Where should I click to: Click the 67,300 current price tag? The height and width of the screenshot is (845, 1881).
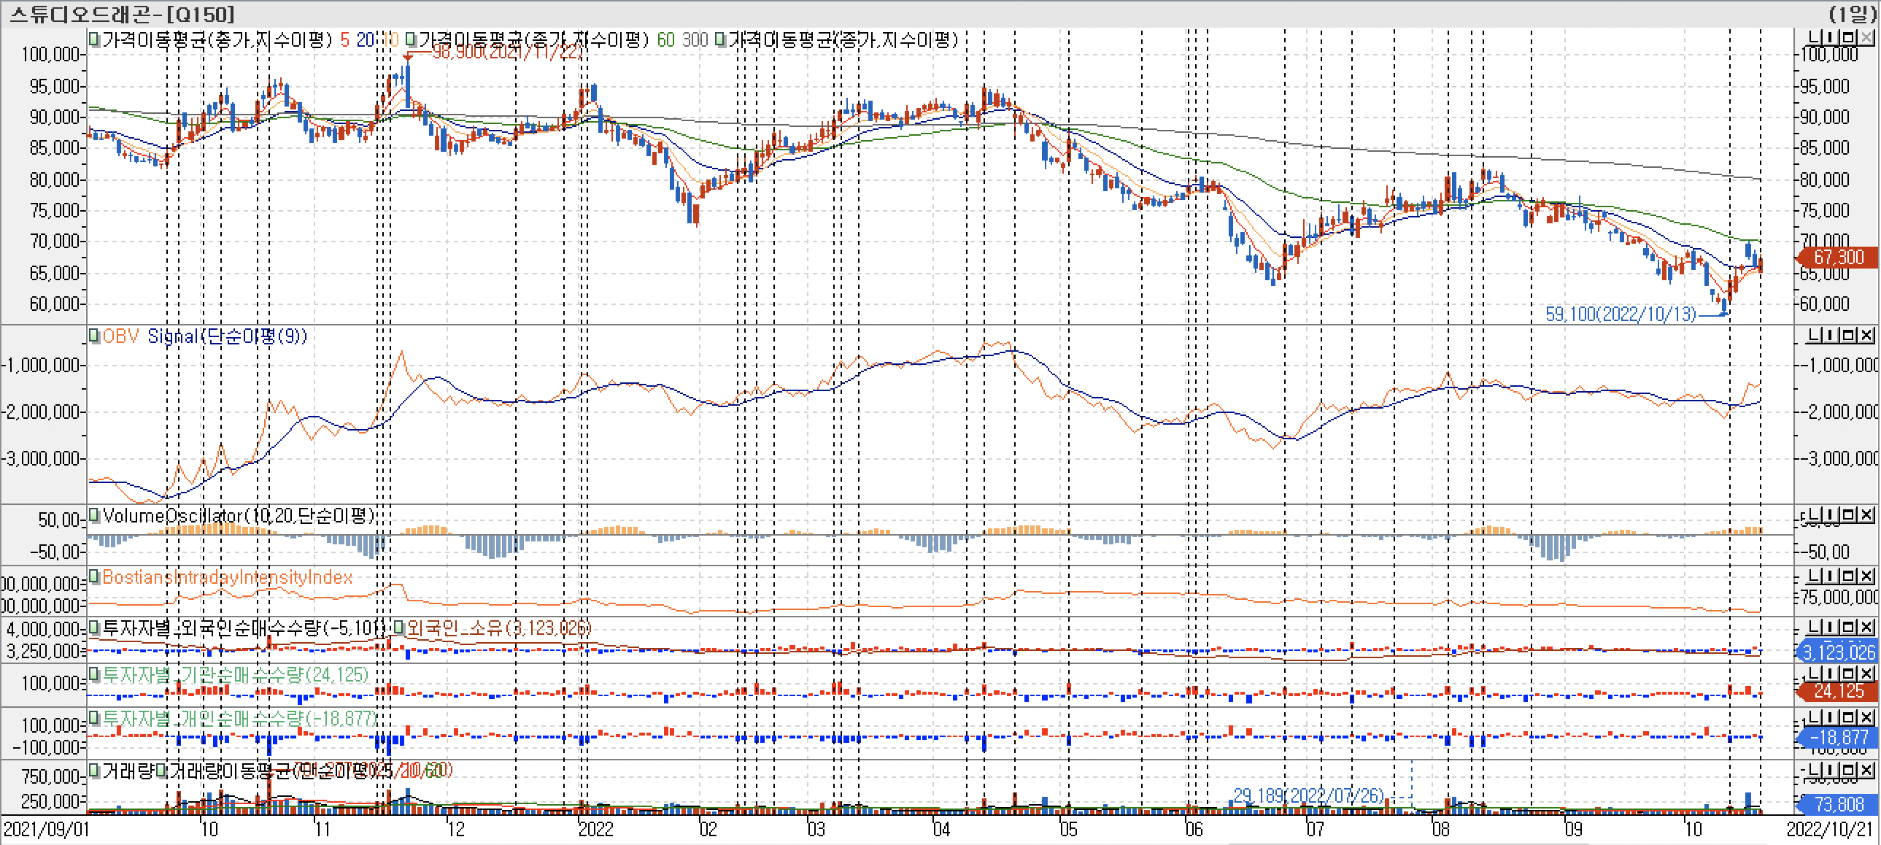click(x=1838, y=257)
